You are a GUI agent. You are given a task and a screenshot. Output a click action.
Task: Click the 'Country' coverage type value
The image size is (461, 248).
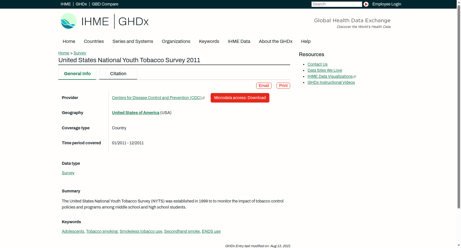pyautogui.click(x=119, y=128)
